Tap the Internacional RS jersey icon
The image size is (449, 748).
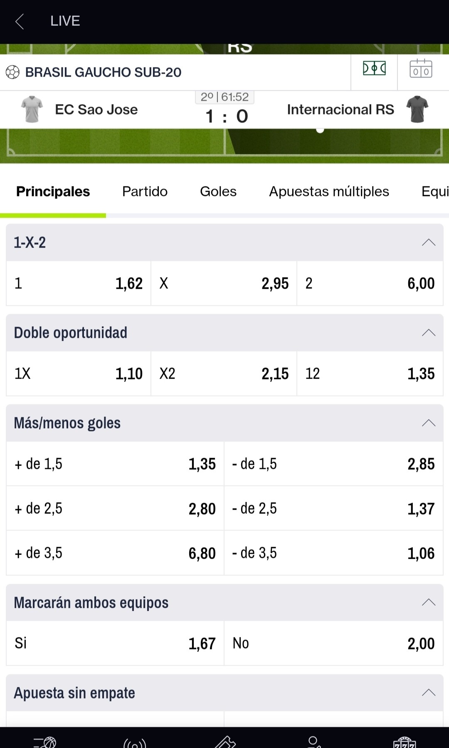click(417, 109)
